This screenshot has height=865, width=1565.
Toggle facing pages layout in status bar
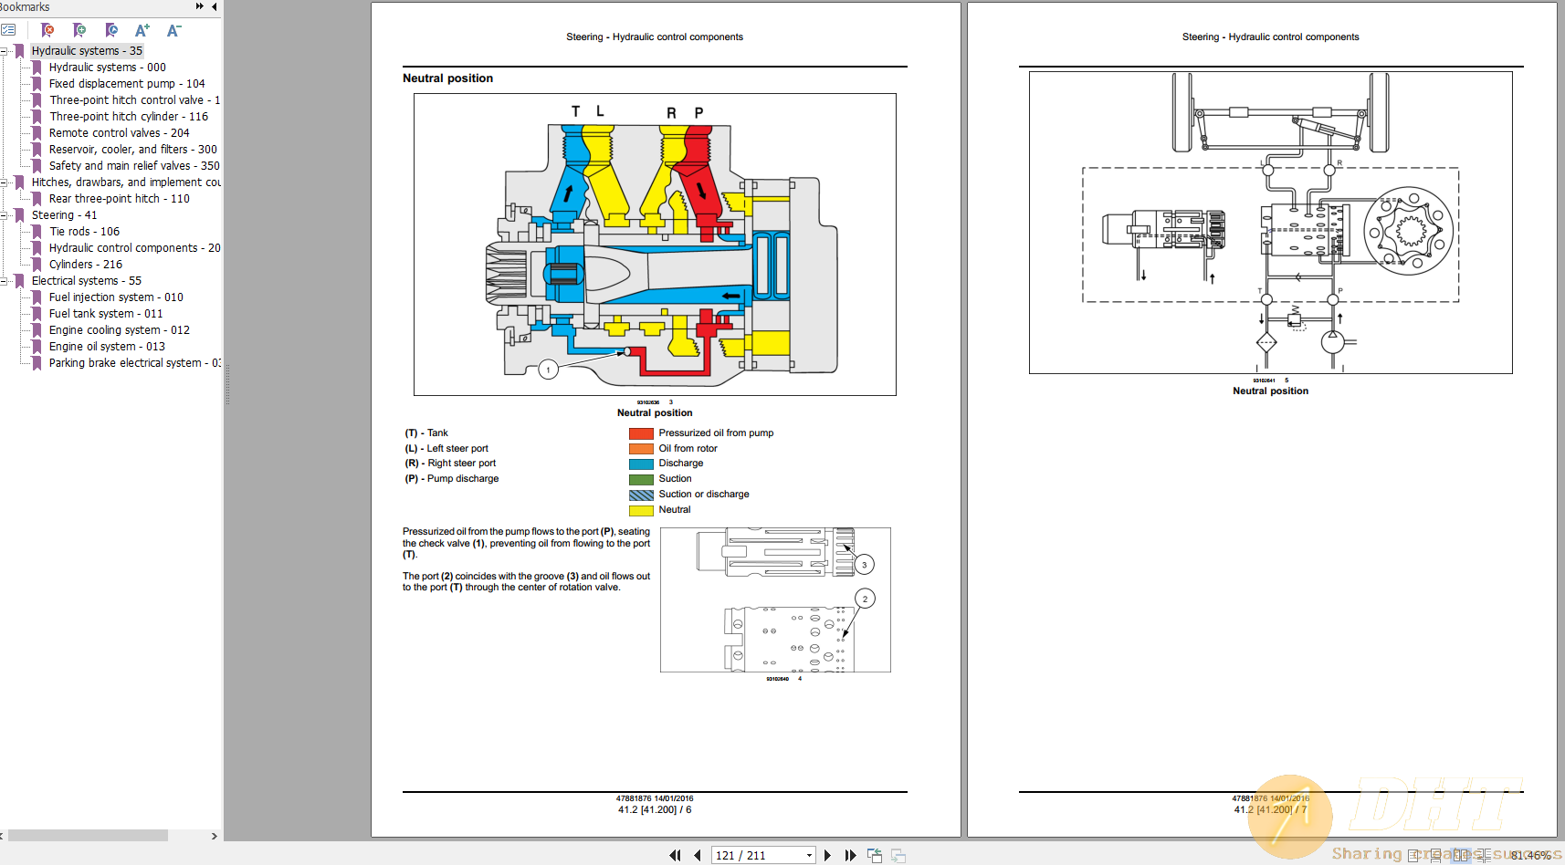tap(1461, 856)
